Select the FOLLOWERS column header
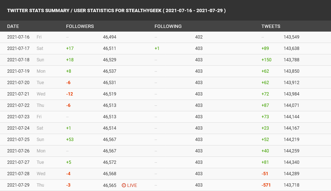This screenshot has height=191, width=331. (x=80, y=26)
